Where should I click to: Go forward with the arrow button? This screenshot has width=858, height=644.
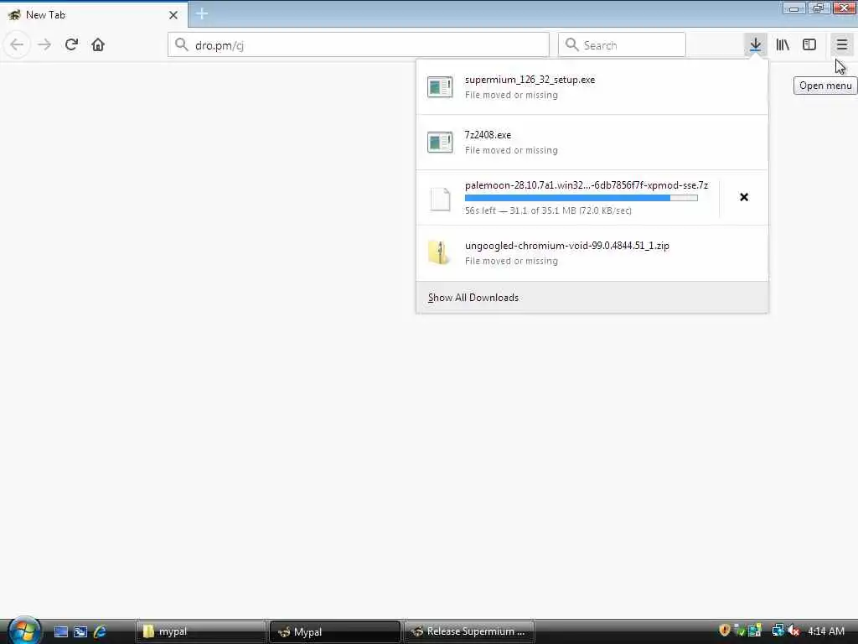[x=44, y=44]
